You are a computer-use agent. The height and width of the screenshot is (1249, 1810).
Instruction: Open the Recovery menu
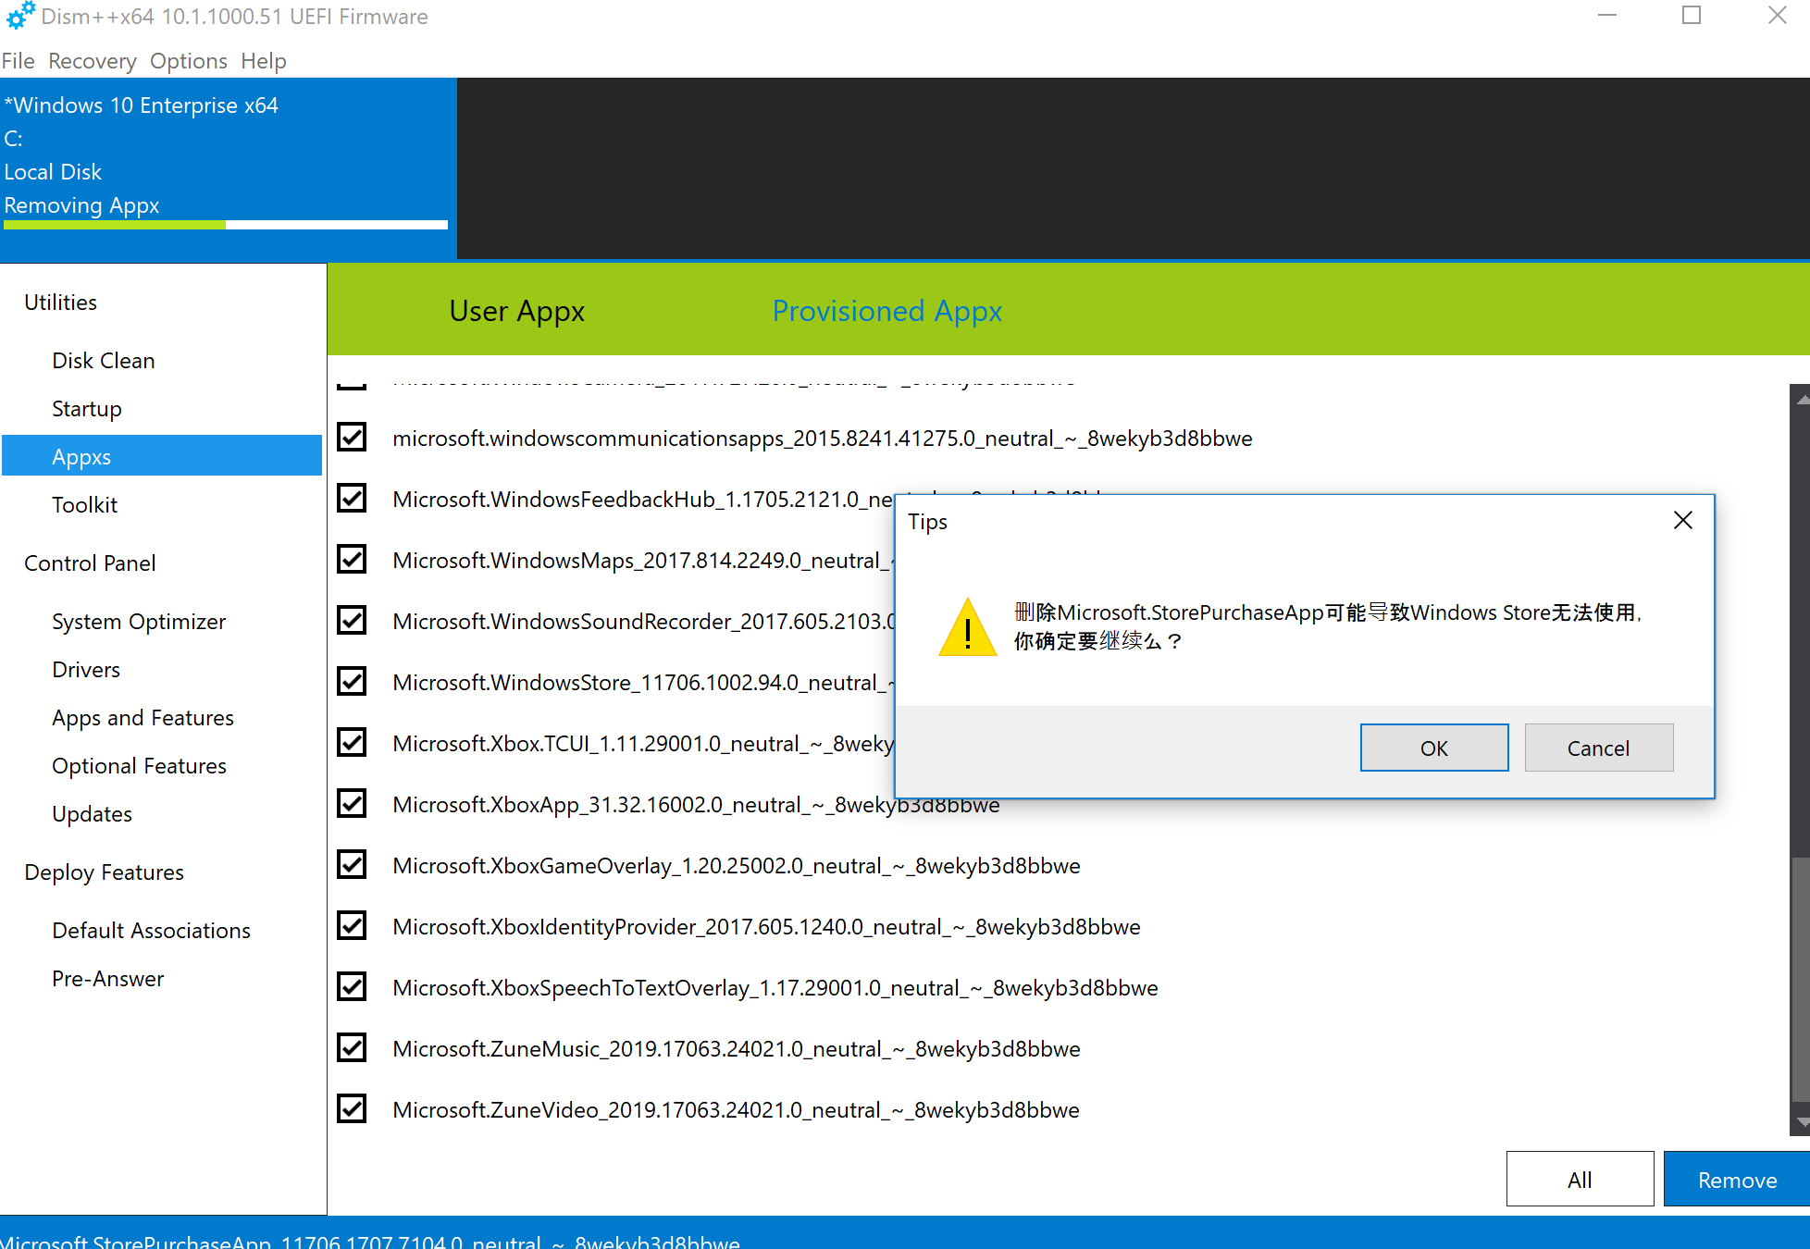92,61
